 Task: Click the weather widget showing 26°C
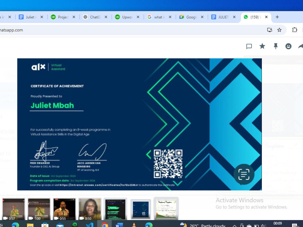[202, 225]
